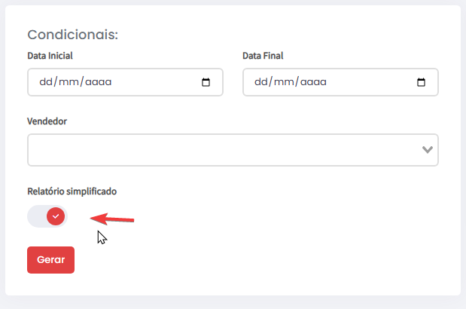Click the Data Inicial label text

coord(50,56)
